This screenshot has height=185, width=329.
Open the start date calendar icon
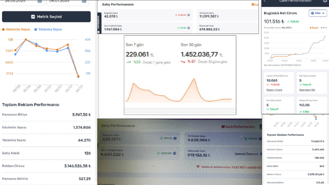tap(40, 1)
